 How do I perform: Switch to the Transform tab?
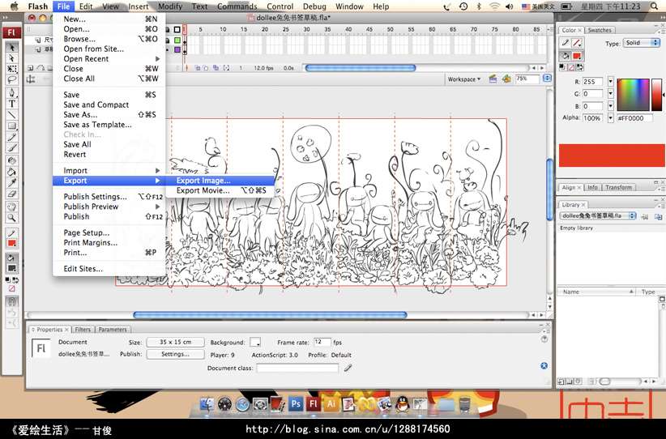pyautogui.click(x=618, y=187)
